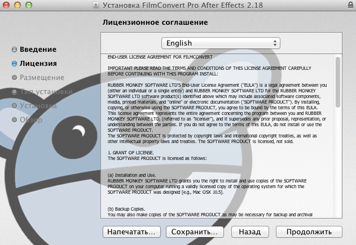Click the Продолжить button
The height and width of the screenshot is (245, 356).
pyautogui.click(x=309, y=231)
